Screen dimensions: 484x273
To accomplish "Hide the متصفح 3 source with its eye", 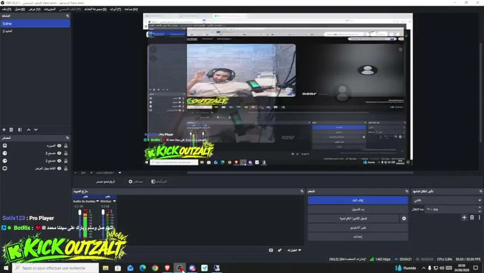I will tap(59, 153).
